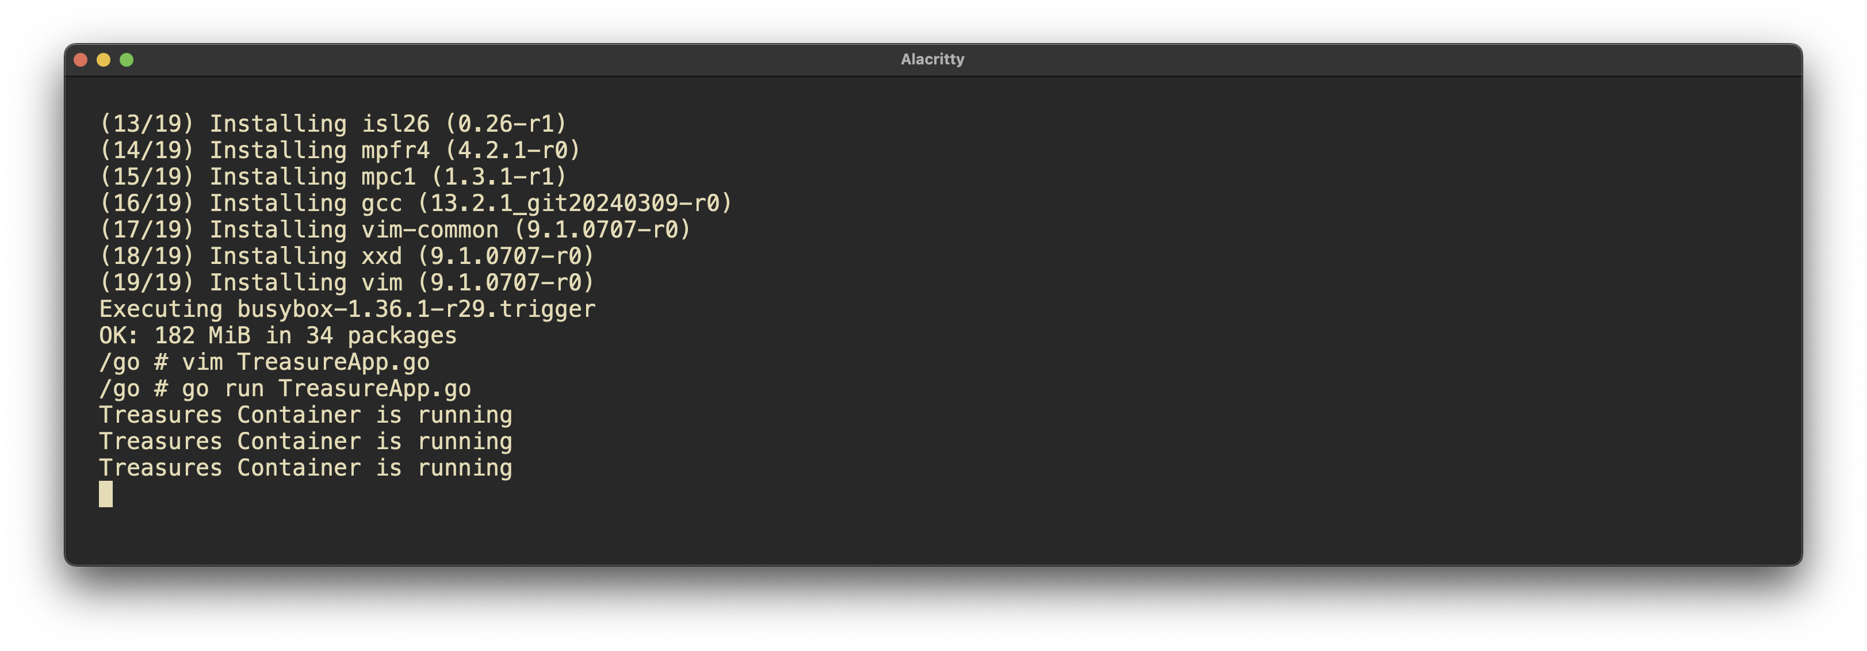Click the mpfr4 installation line
Viewport: 1867px width, 651px height.
(340, 150)
